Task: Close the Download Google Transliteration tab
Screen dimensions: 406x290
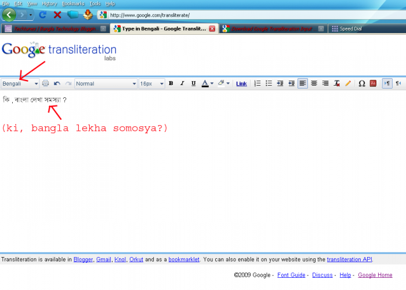Action: [x=321, y=28]
